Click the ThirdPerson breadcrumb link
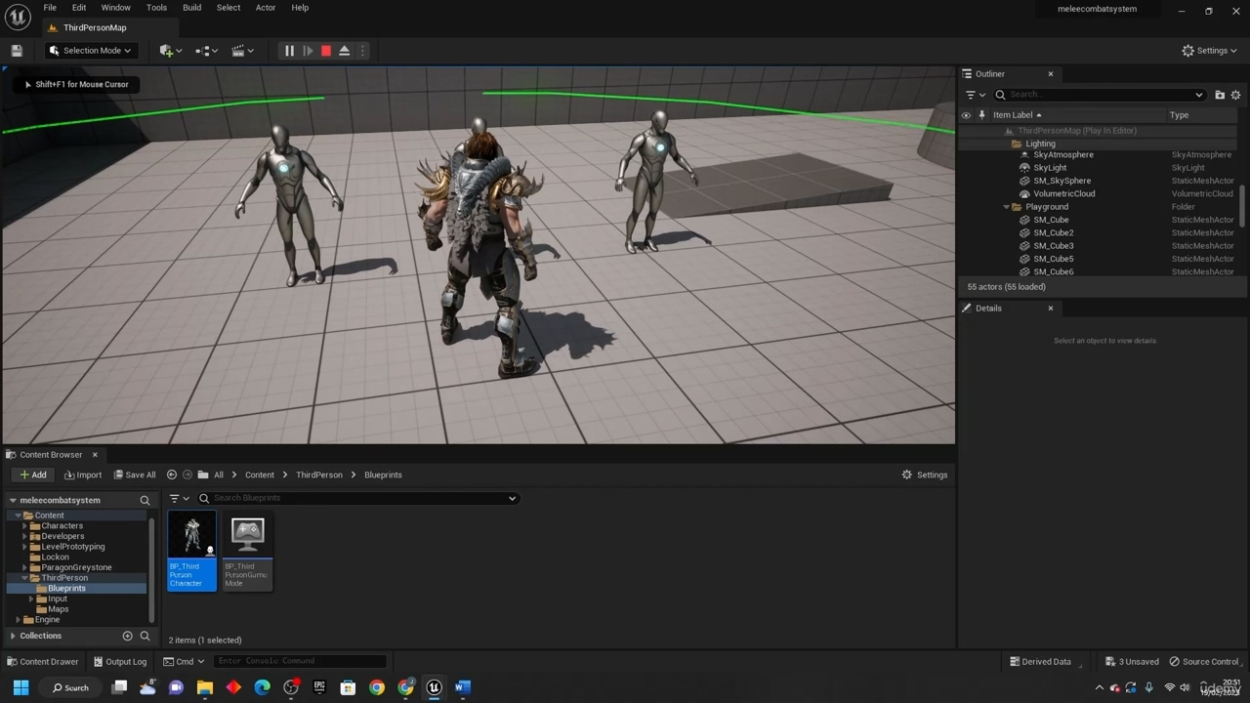 (x=319, y=475)
